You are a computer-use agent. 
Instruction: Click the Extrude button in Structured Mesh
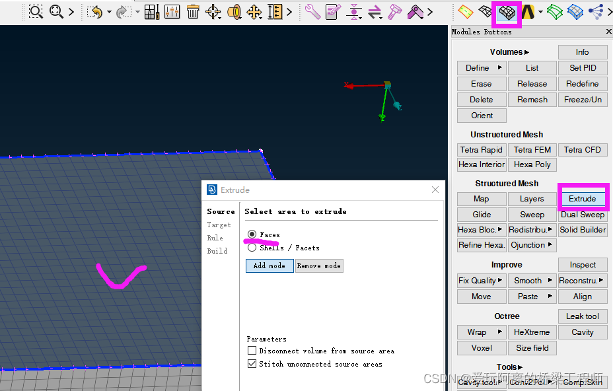tap(582, 199)
